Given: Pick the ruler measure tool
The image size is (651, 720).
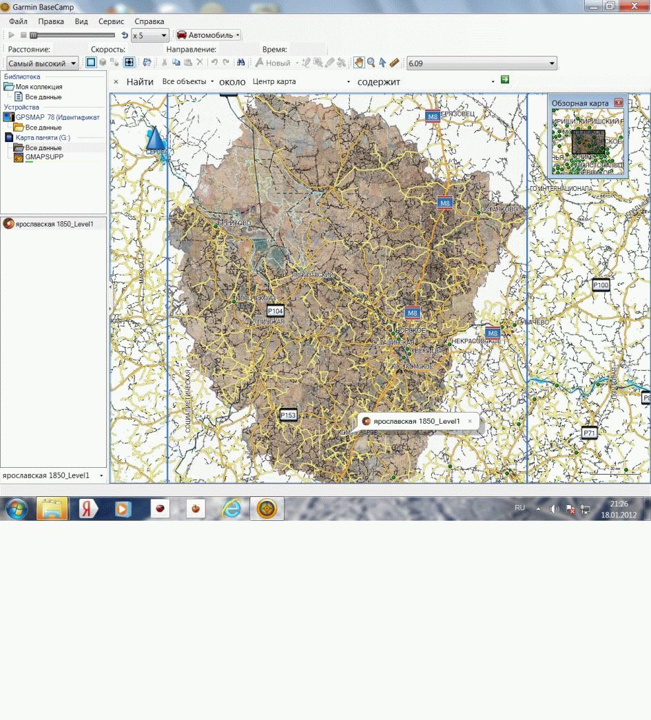Looking at the screenshot, I should [x=395, y=63].
